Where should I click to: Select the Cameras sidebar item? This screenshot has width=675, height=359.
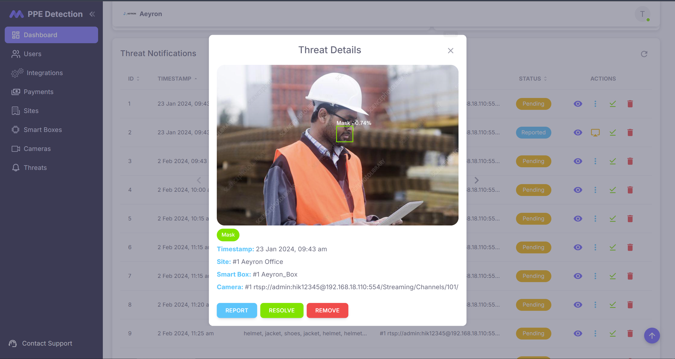(x=37, y=149)
